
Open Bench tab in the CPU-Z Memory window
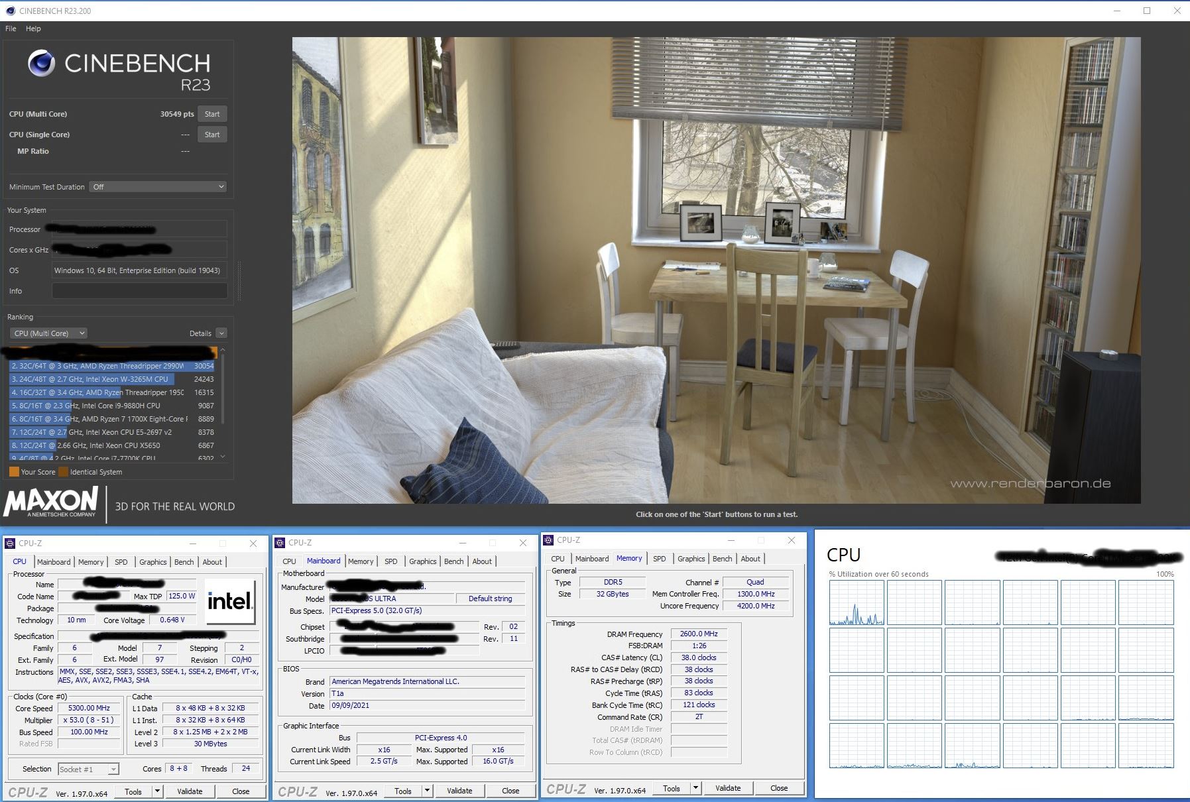722,559
